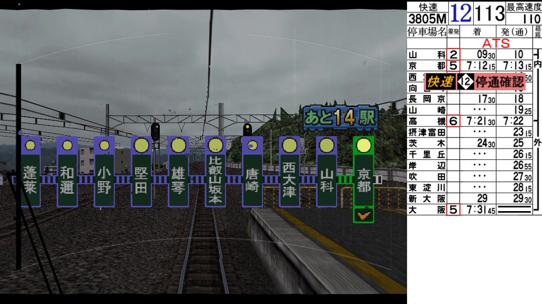Click the 停車場名 column header

[427, 32]
